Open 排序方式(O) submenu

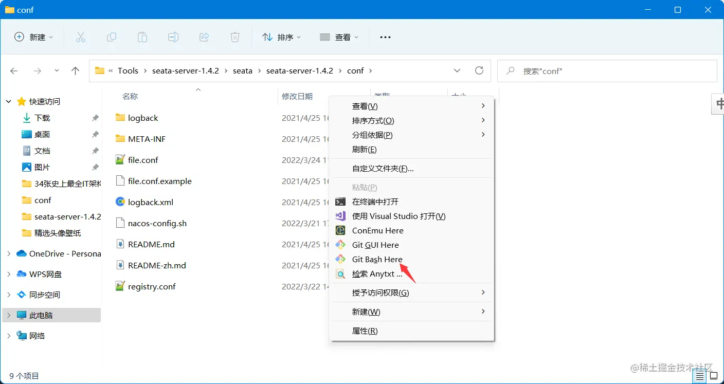point(411,120)
